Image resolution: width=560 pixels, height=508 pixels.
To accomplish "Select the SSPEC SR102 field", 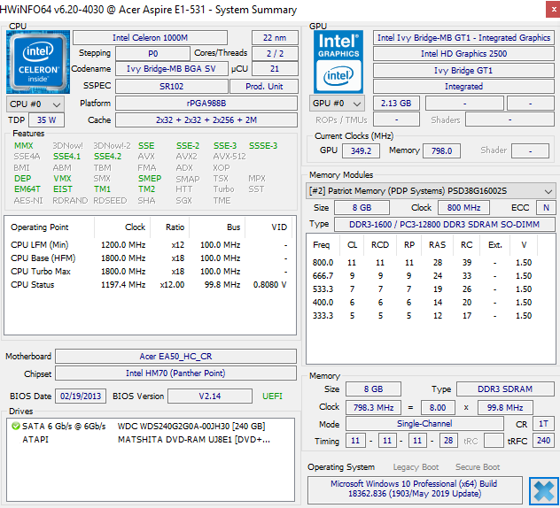I will pos(171,87).
